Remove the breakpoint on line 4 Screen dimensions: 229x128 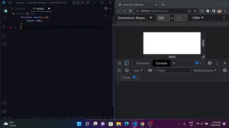coord(10,27)
